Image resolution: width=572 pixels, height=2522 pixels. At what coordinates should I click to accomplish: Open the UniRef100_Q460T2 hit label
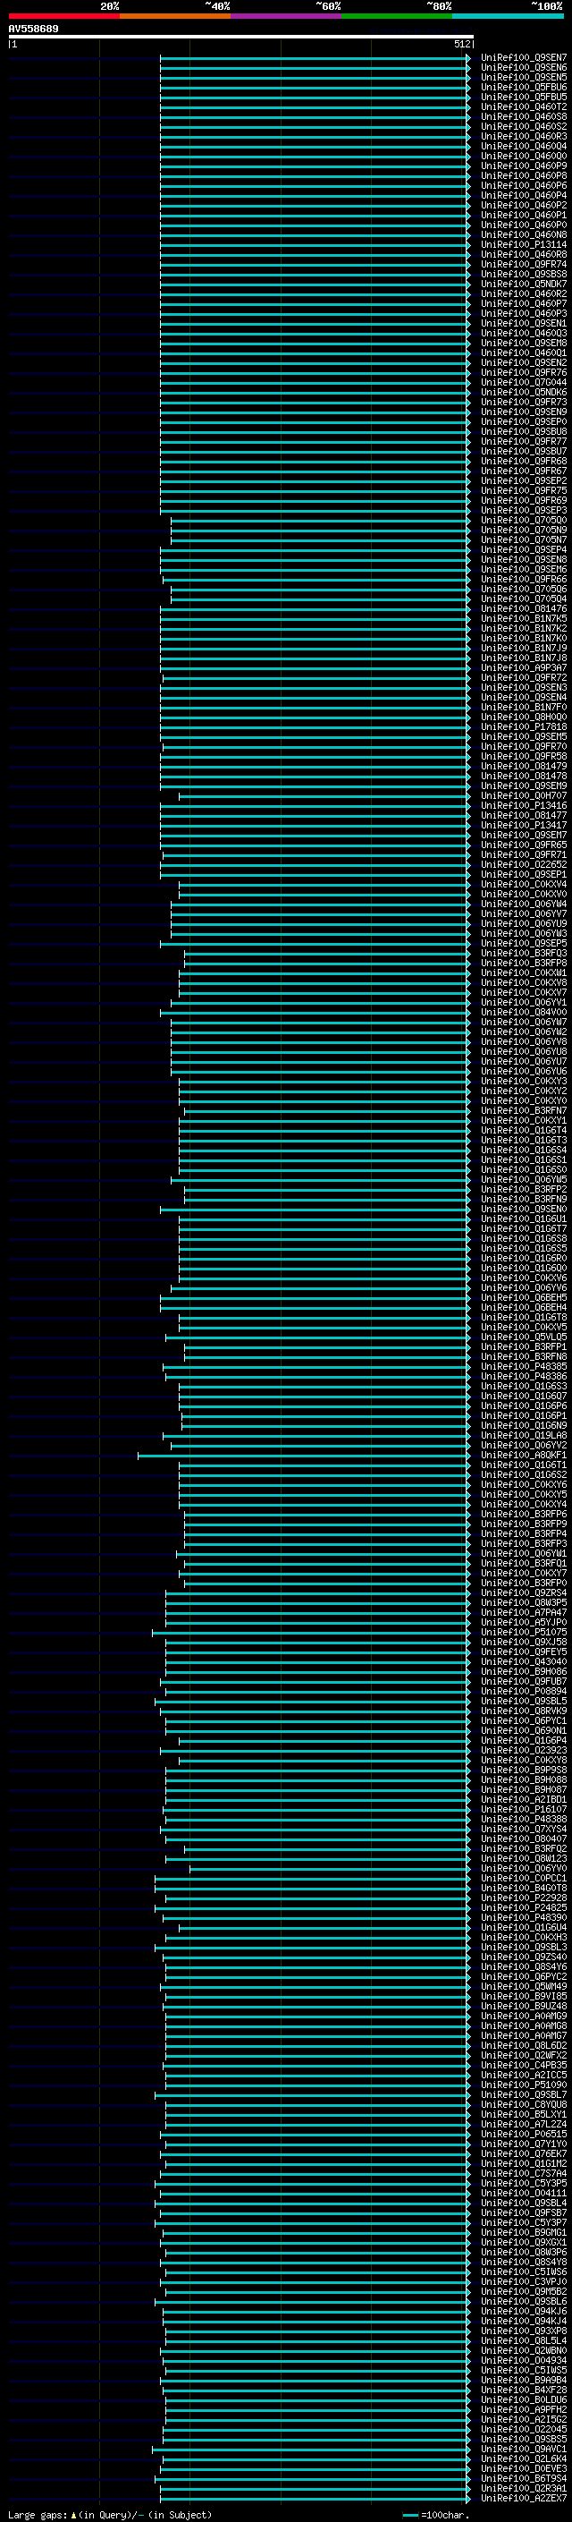pyautogui.click(x=523, y=106)
